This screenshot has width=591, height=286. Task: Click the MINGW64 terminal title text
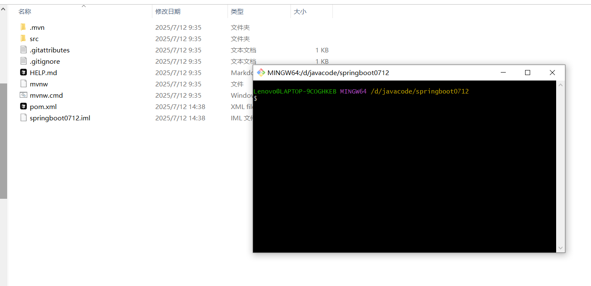[328, 73]
